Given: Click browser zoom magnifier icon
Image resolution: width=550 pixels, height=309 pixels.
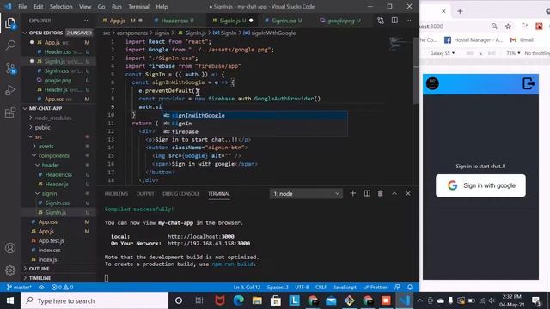Looking at the screenshot, I should click(x=494, y=27).
